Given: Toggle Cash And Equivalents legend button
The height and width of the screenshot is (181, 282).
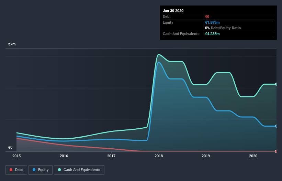Looking at the screenshot, I should tap(79, 170).
